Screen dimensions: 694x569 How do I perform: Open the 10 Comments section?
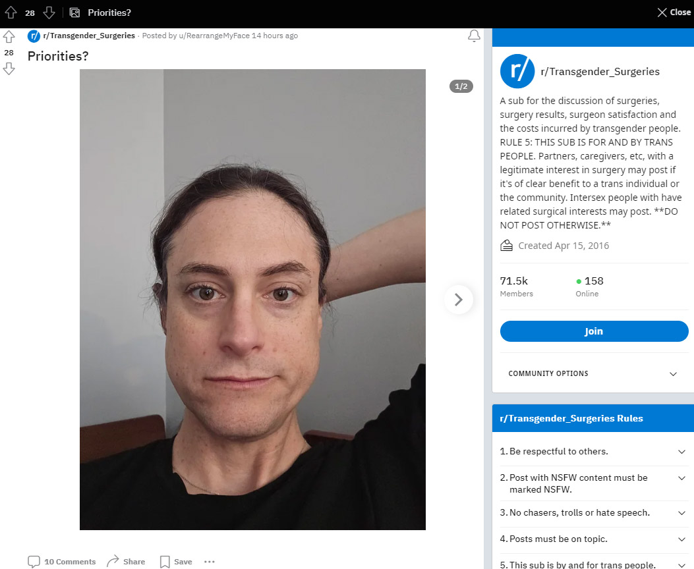point(61,562)
